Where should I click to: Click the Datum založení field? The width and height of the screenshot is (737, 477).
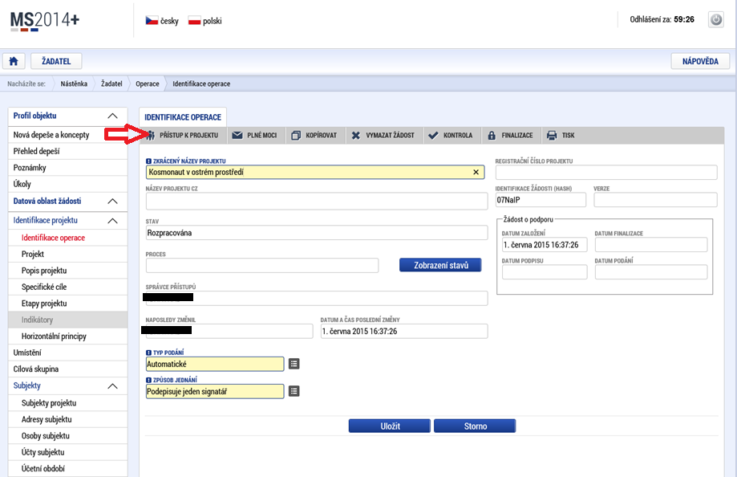pyautogui.click(x=545, y=245)
